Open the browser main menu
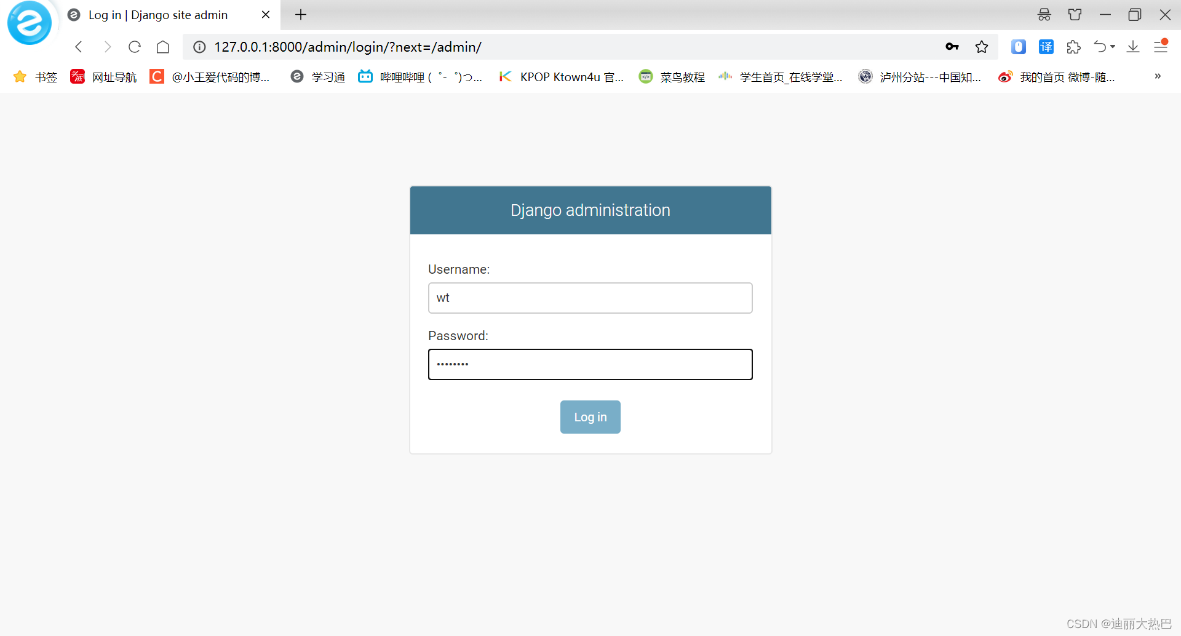The image size is (1181, 636). click(x=1161, y=47)
